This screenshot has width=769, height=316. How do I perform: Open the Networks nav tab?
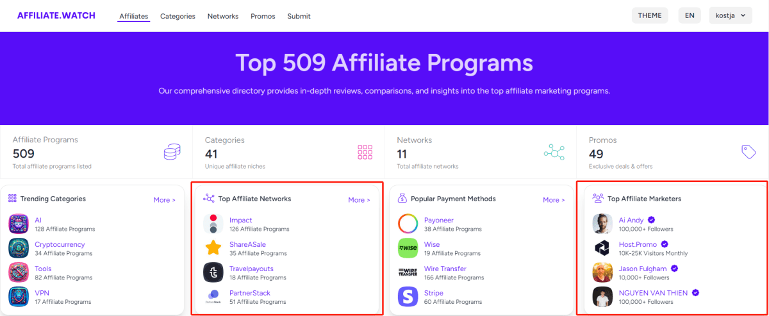223,16
